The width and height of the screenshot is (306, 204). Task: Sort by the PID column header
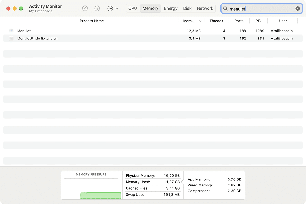coord(259,21)
